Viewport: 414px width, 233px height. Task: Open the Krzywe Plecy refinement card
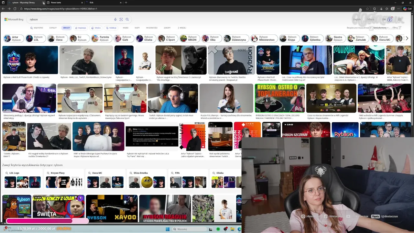[x=64, y=179]
